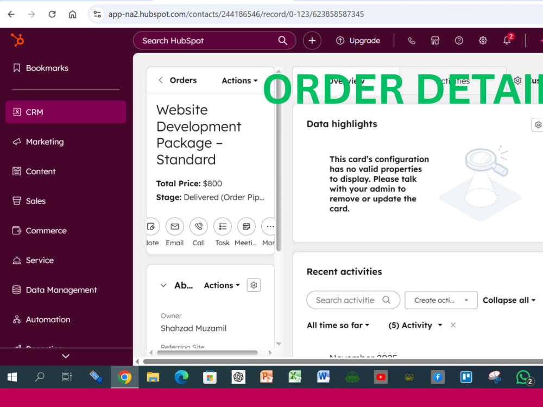Open Google Chrome from the taskbar

point(125,377)
